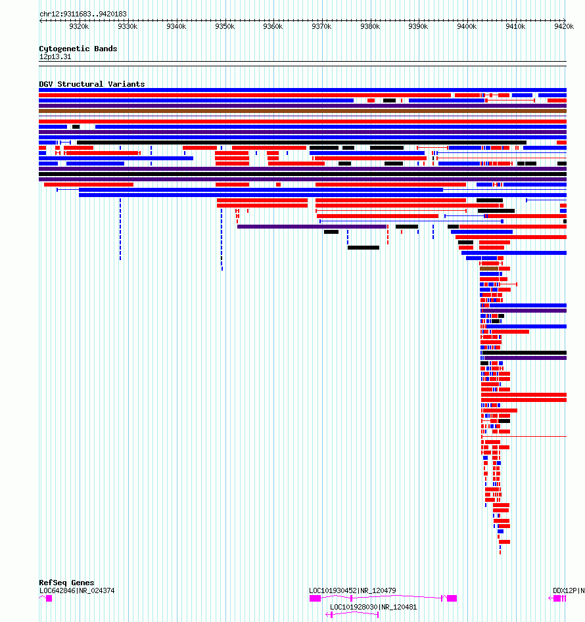This screenshot has height=622, width=585.
Task: Click the 9320k ruler label
Action: tap(79, 26)
